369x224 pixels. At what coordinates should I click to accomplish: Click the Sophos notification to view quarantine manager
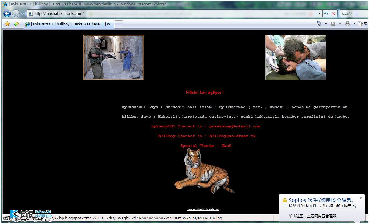tap(313, 216)
